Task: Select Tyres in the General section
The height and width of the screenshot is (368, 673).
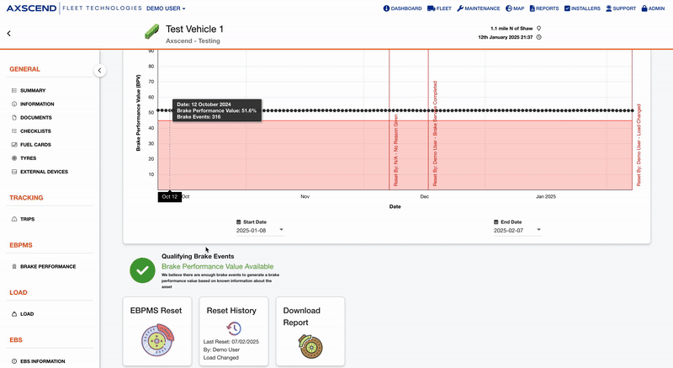Action: pos(29,157)
